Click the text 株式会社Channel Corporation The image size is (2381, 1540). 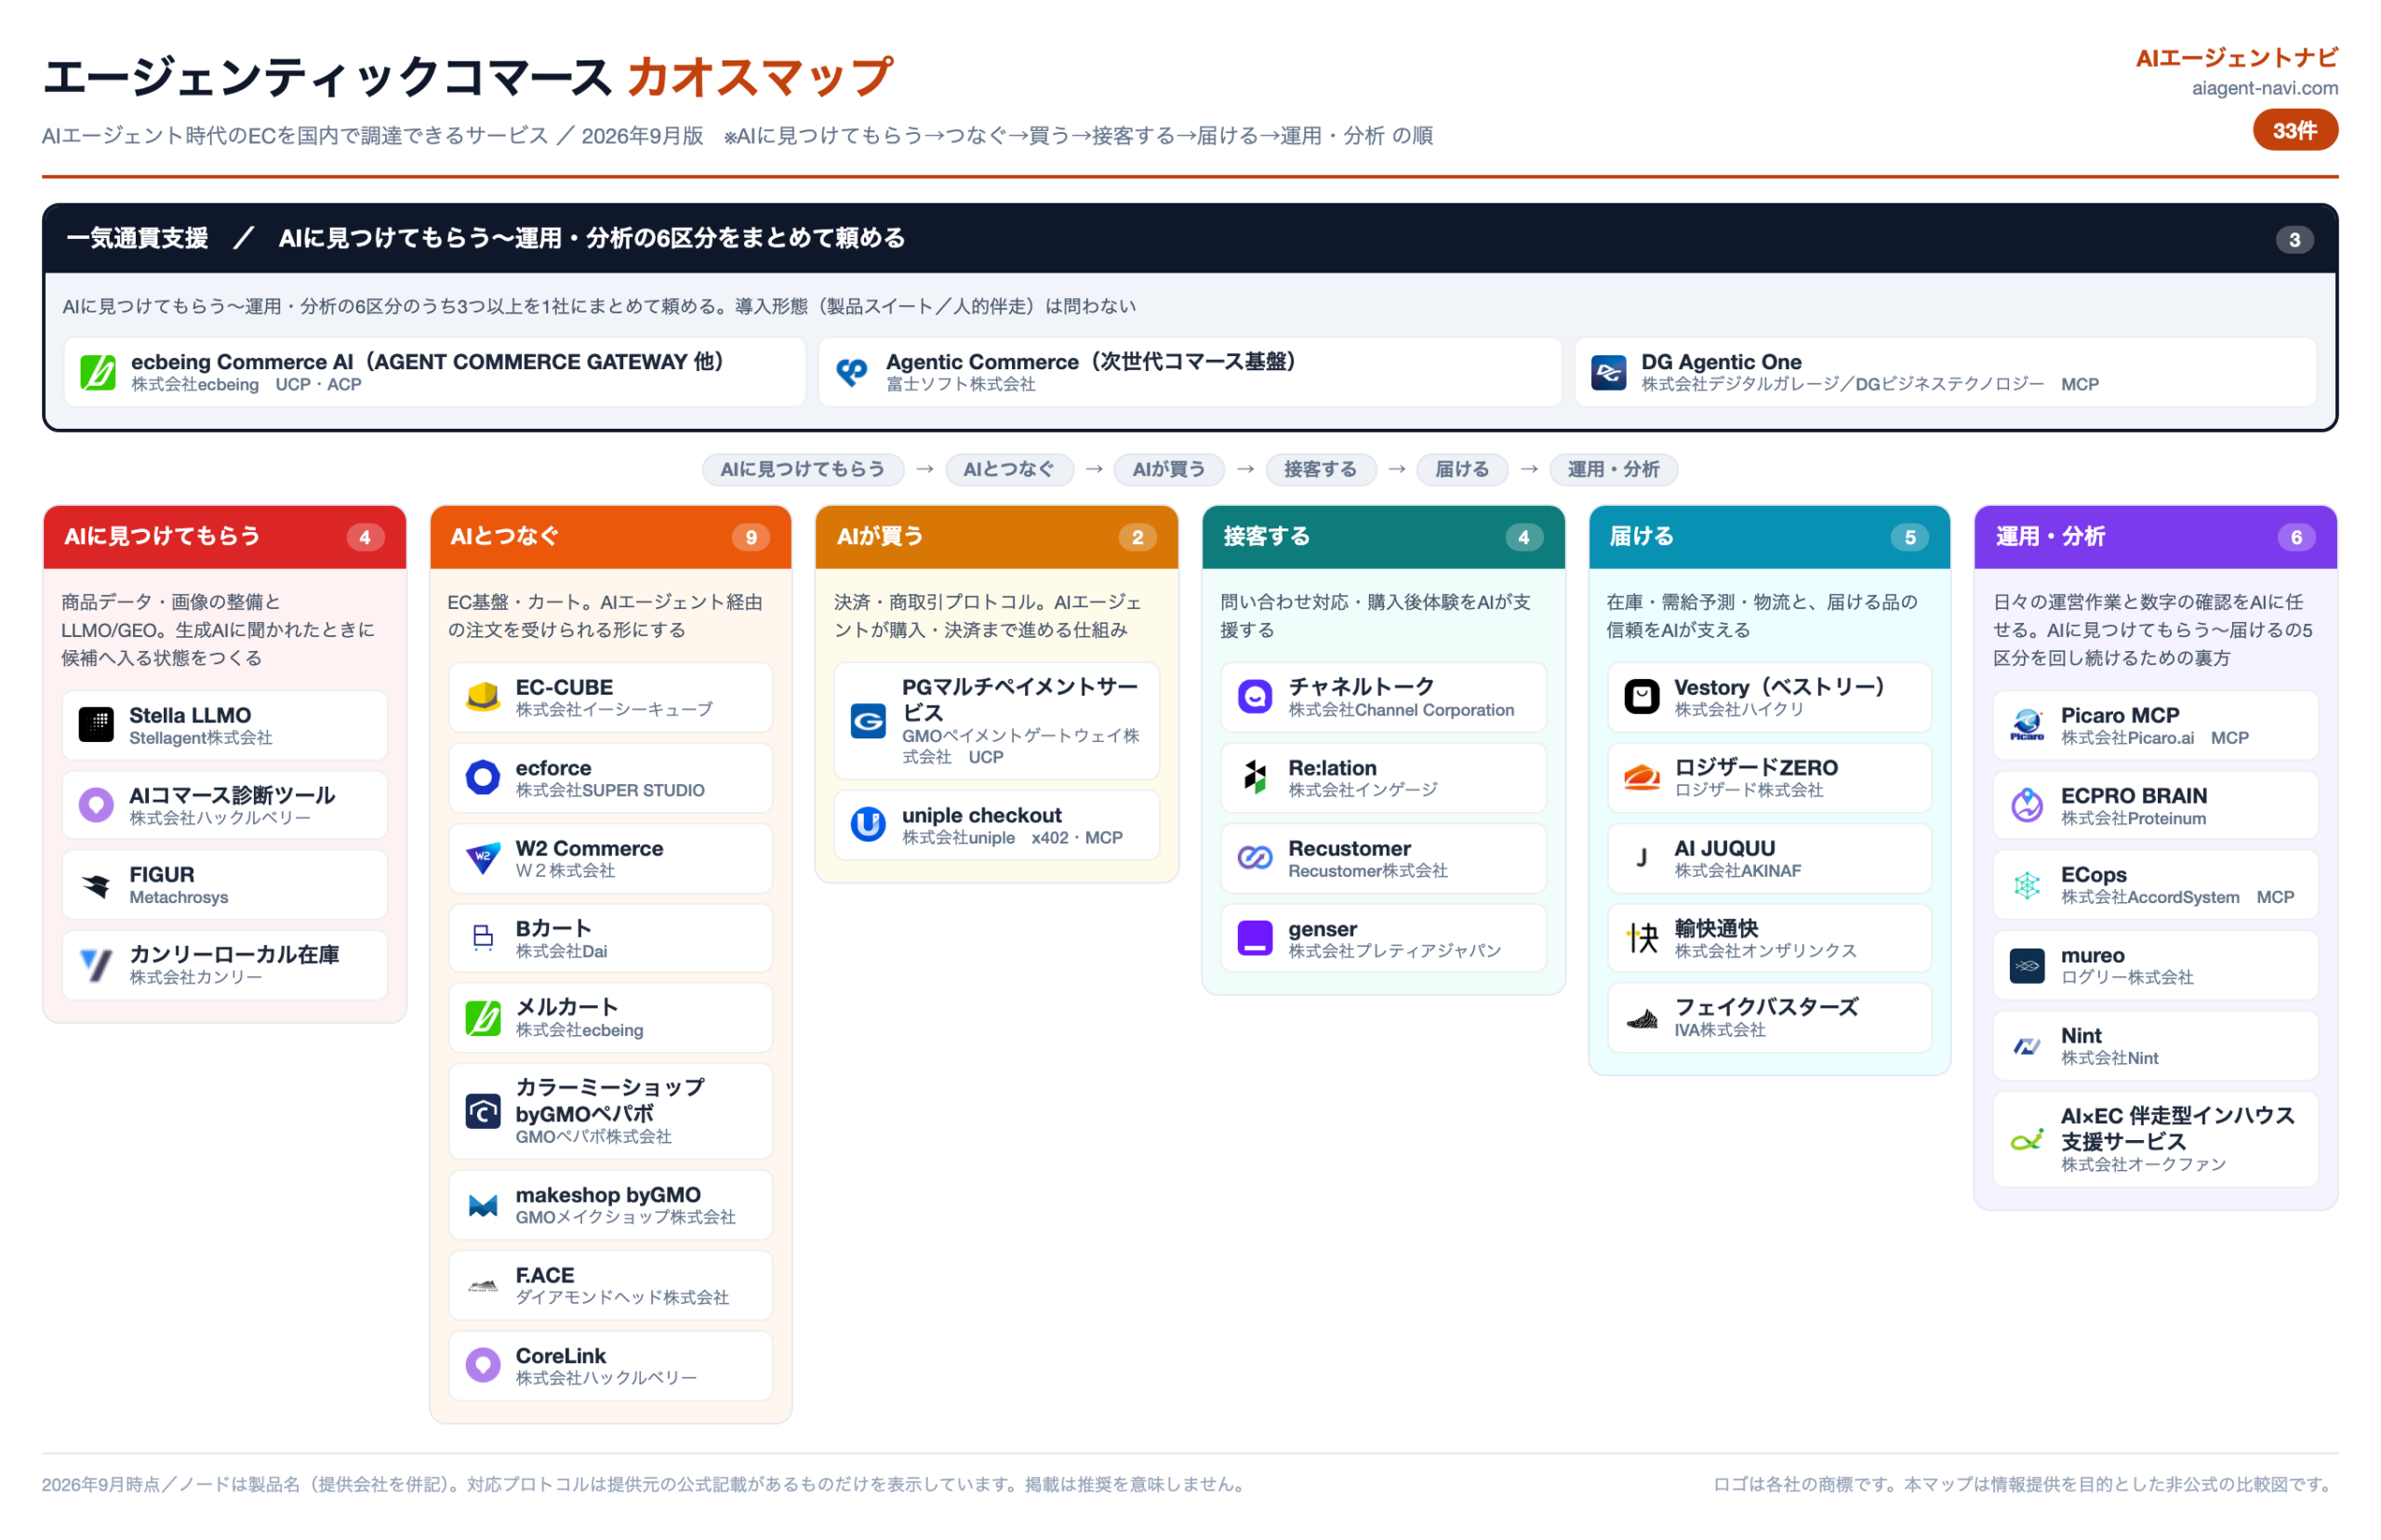coord(1401,710)
